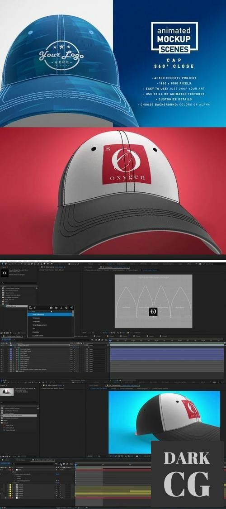Screen dimensions: 226x509
Task: Open Render Queue tab in lower timeline
Action: pyautogui.click(x=21, y=460)
